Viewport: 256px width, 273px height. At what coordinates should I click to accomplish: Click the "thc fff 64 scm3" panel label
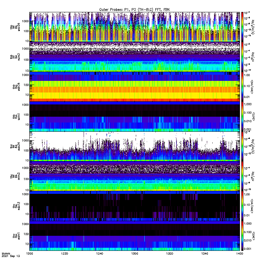(15, 176)
